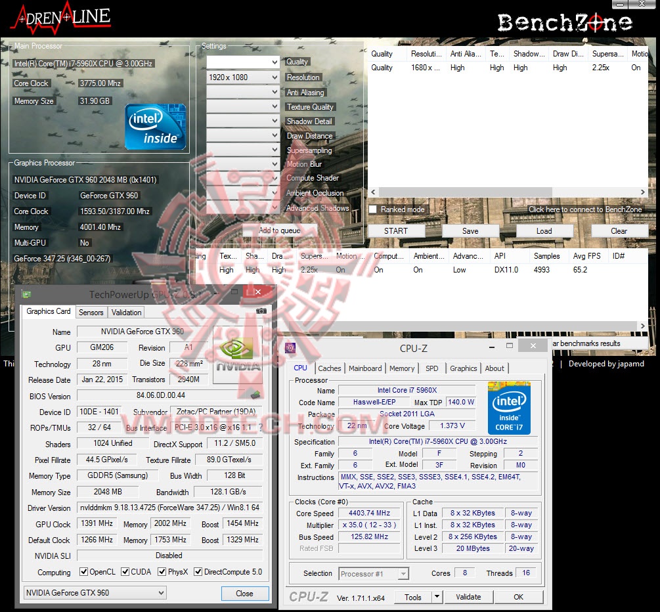Click the connect to BenchZone link

tap(585, 209)
